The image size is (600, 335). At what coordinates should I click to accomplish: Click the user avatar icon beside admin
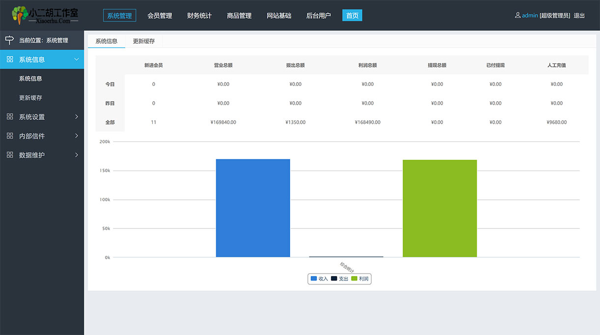pyautogui.click(x=518, y=15)
